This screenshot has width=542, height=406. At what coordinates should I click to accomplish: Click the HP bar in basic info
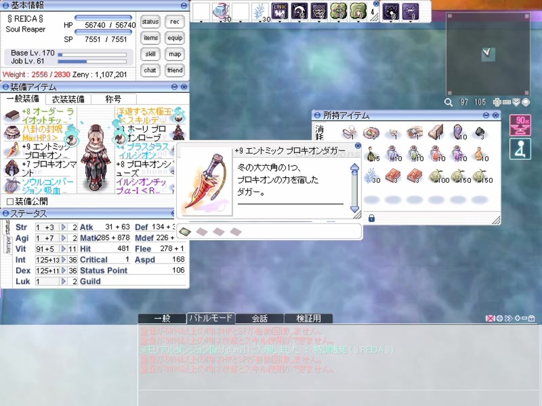coord(103,17)
